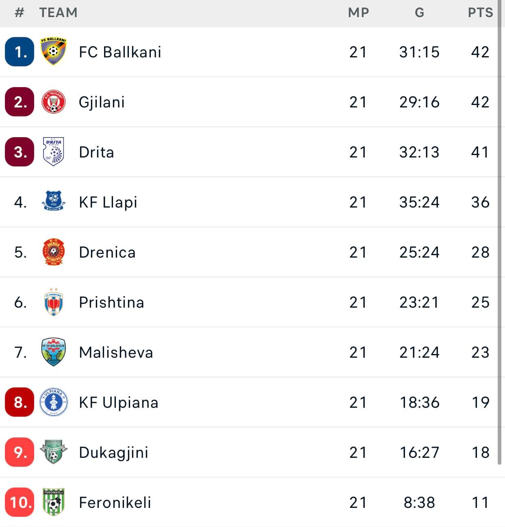Open the Drita team crest

click(53, 152)
